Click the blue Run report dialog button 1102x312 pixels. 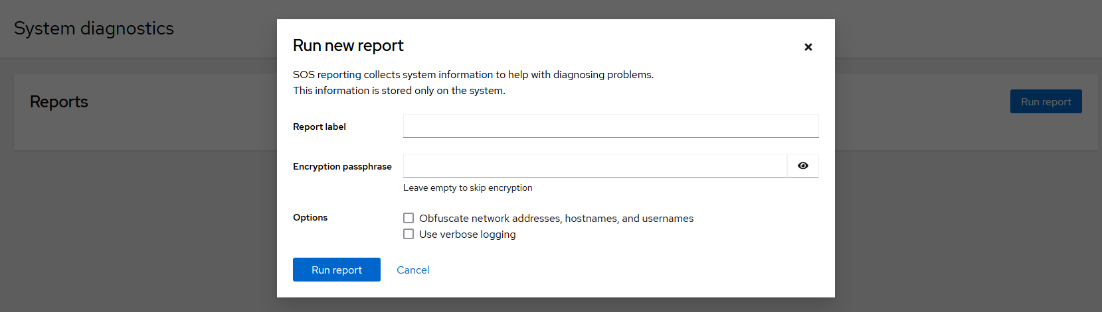[x=336, y=270]
